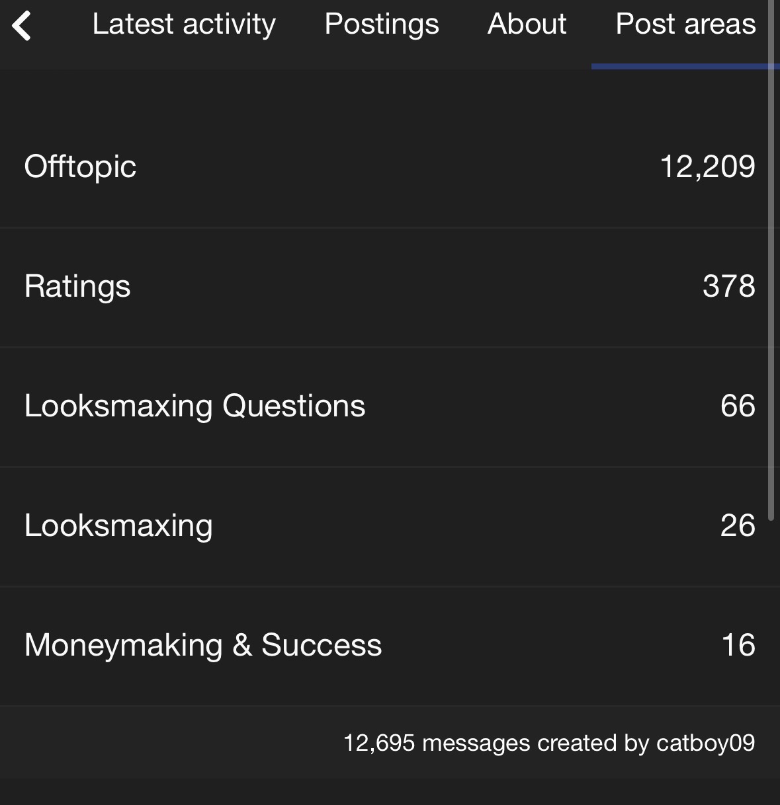Image resolution: width=780 pixels, height=805 pixels.
Task: Click the 12,695 messages total text
Action: click(437, 743)
